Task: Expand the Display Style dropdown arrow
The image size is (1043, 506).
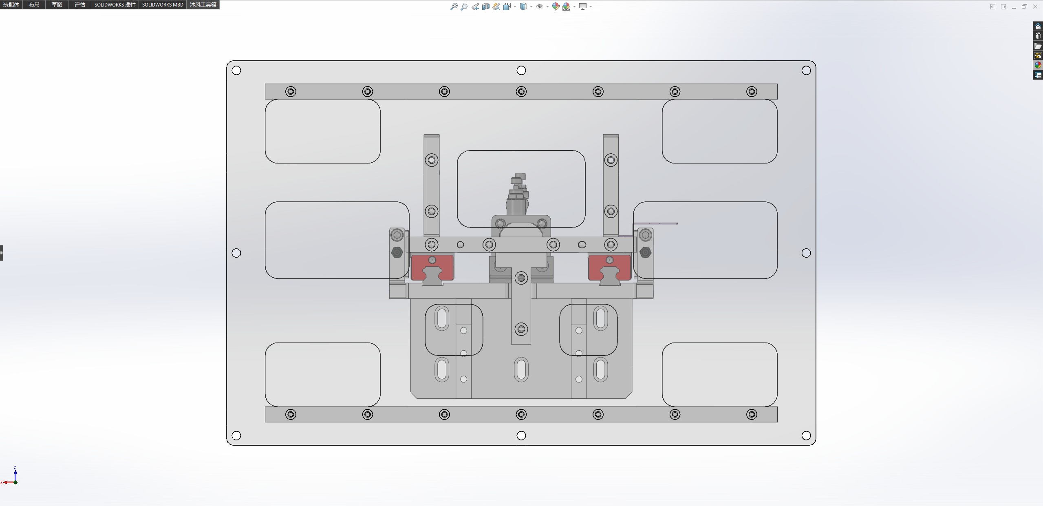Action: click(531, 7)
